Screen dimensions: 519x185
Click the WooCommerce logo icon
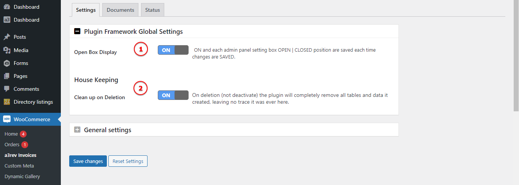pos(7,119)
